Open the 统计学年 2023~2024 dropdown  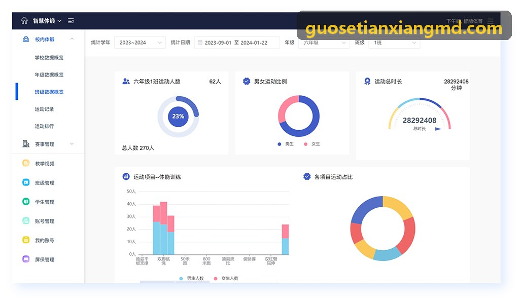click(x=140, y=43)
